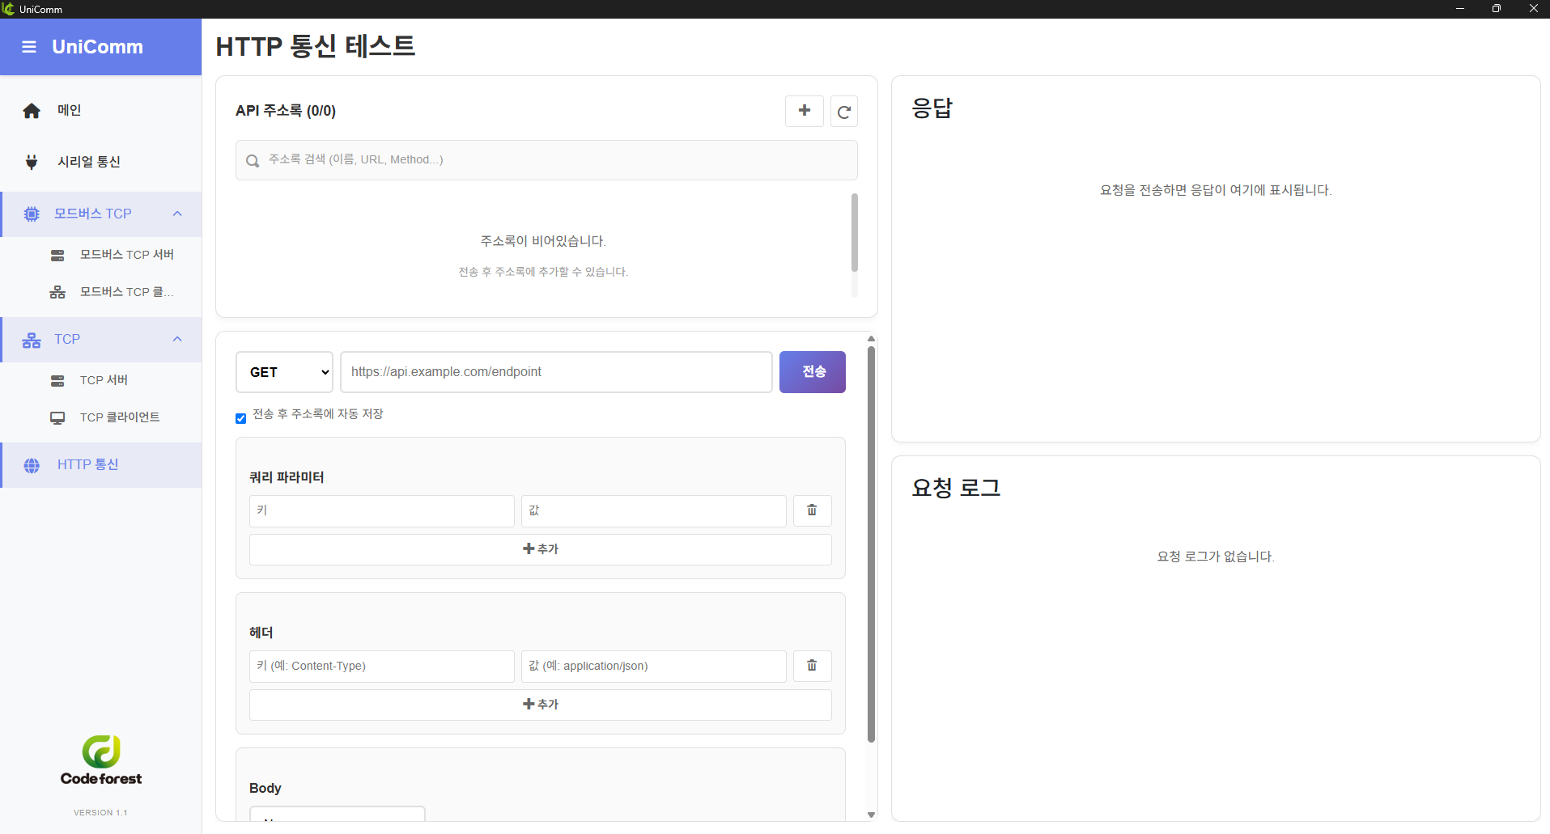Click the monitor icon beside TCP 클라이언트
This screenshot has width=1550, height=834.
click(57, 418)
